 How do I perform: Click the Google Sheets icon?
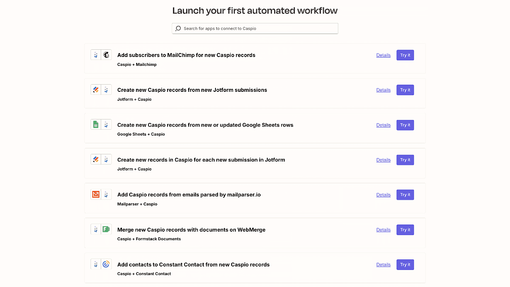pos(96,124)
